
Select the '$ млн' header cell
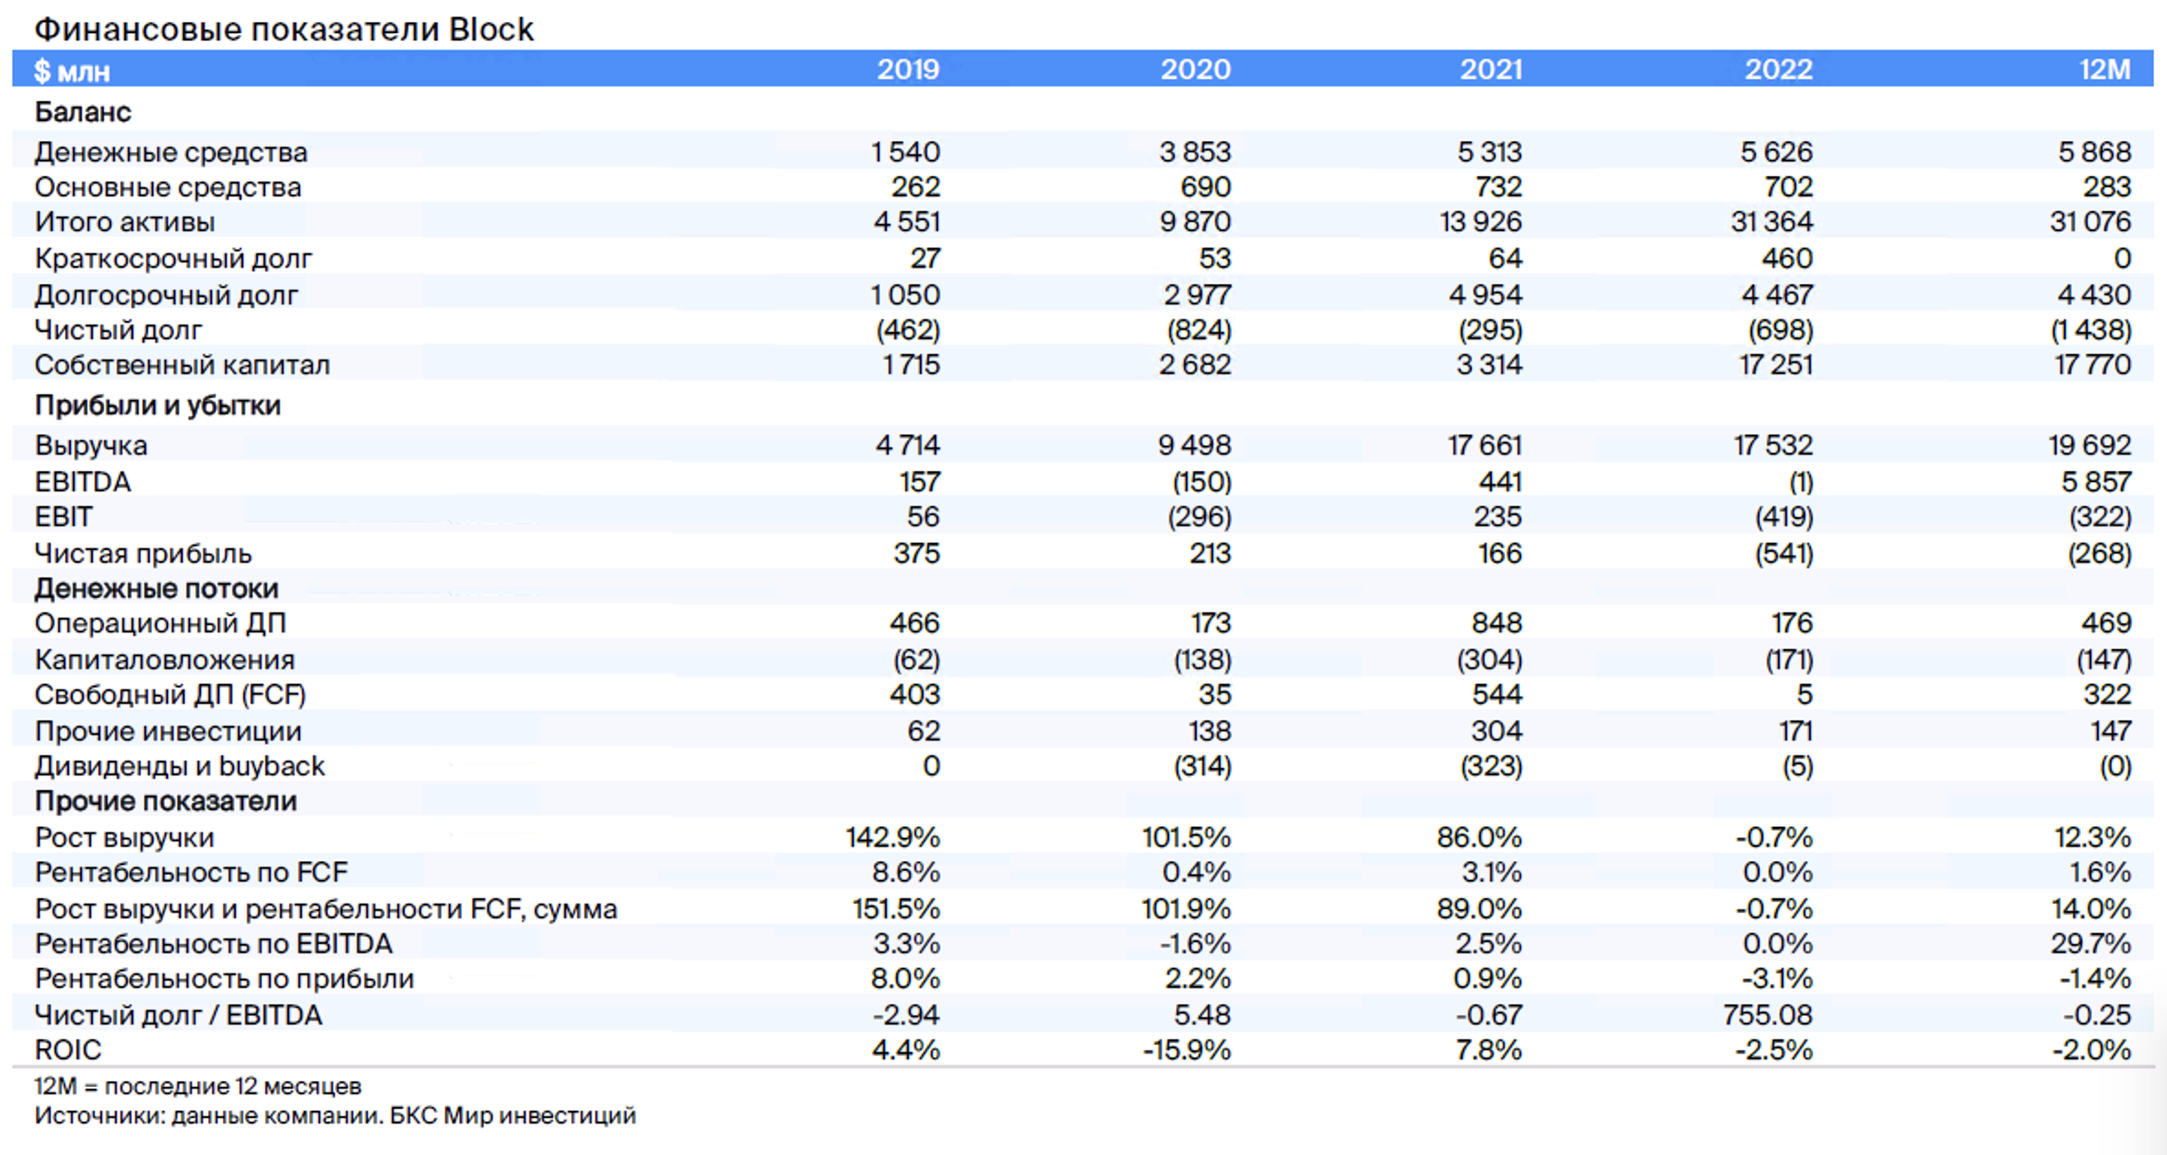(x=72, y=71)
